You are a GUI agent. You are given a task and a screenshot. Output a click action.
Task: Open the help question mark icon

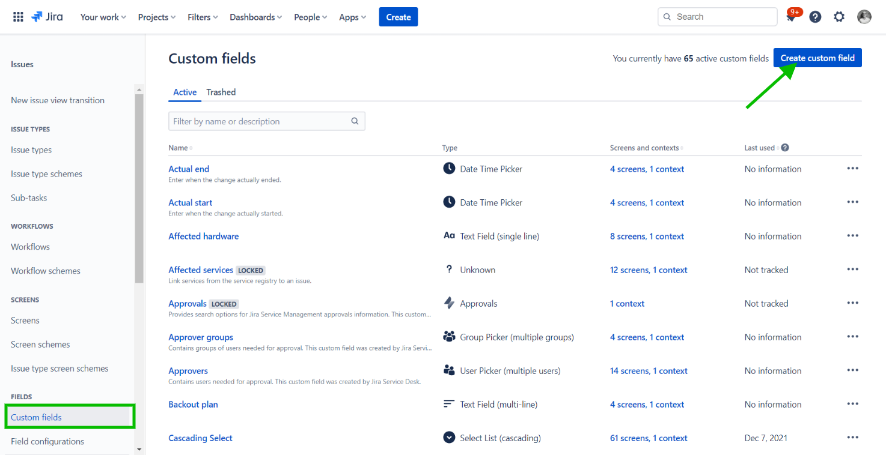tap(815, 17)
